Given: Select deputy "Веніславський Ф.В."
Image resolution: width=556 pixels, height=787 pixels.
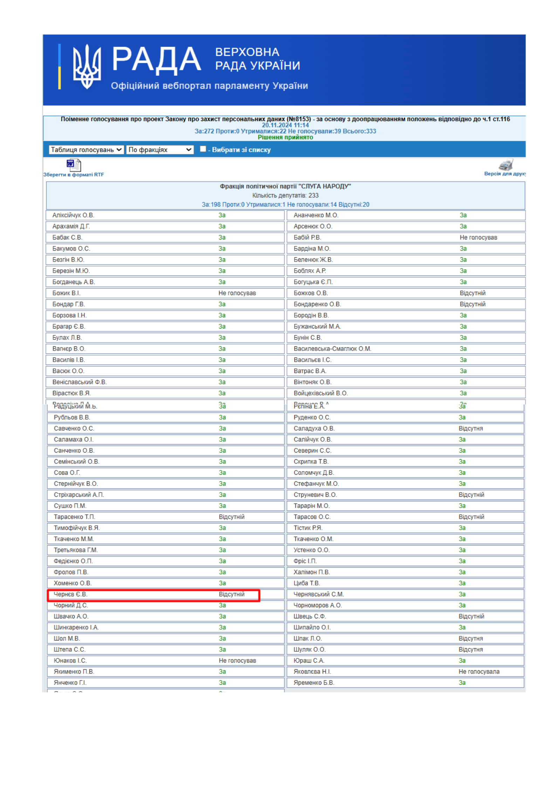Looking at the screenshot, I should coord(80,382).
